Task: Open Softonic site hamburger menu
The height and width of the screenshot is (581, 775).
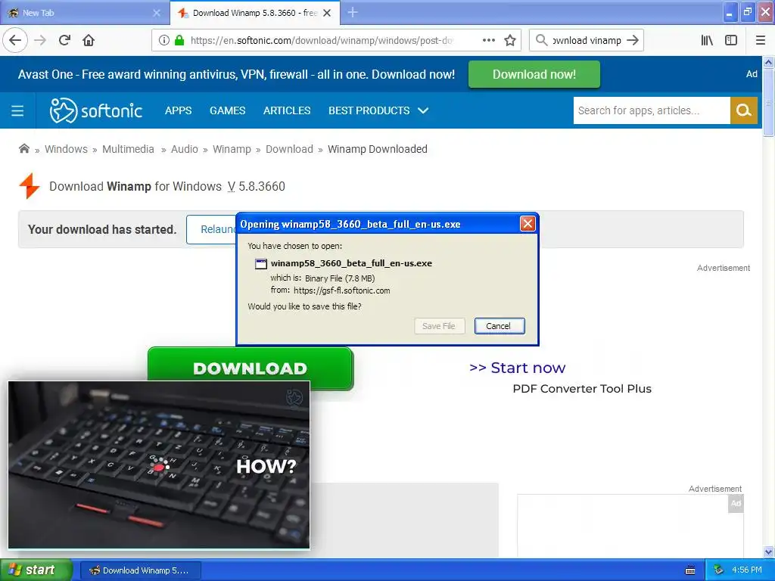Action: tap(17, 110)
